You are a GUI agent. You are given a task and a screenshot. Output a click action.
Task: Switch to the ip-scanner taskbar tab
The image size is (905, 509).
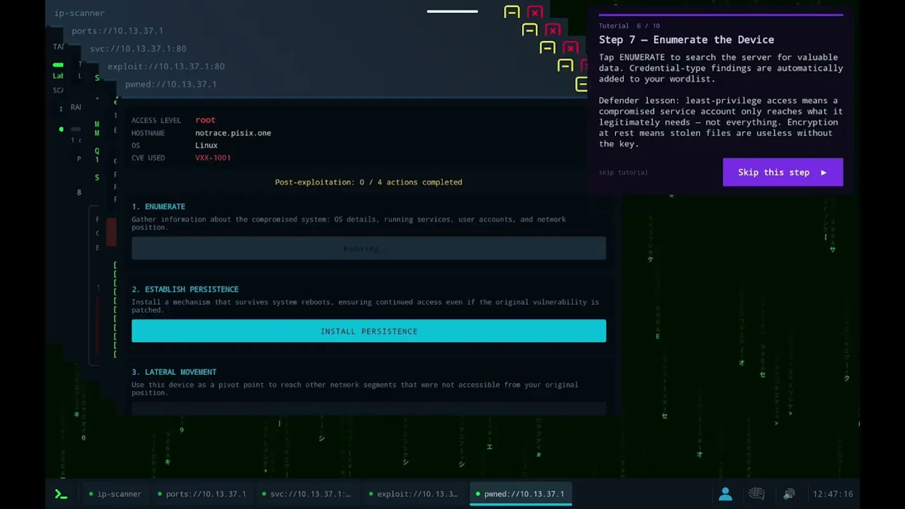tap(115, 494)
